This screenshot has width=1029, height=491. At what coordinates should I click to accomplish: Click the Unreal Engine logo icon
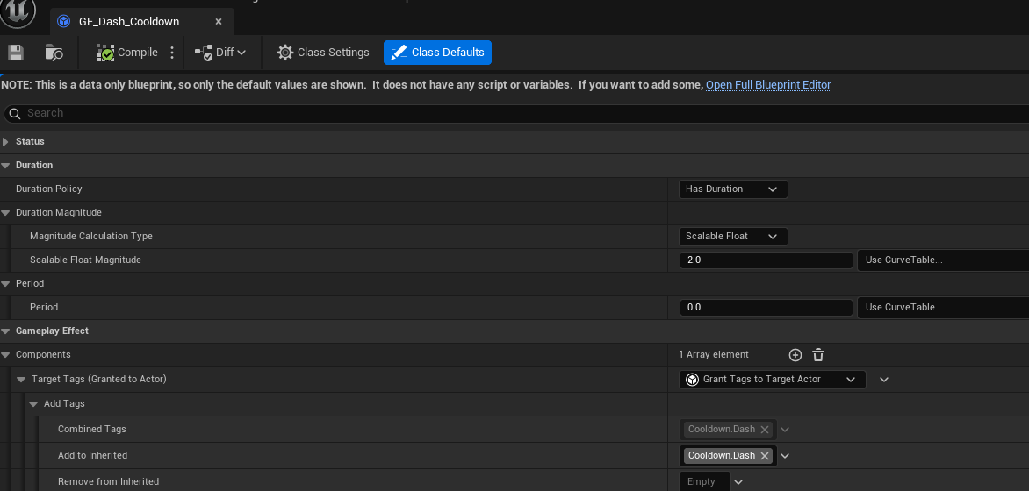[18, 11]
